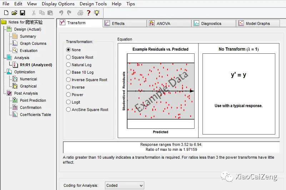Viewport: 286px width, 190px height.
Task: Click the Response ranges info box
Action: click(171, 147)
